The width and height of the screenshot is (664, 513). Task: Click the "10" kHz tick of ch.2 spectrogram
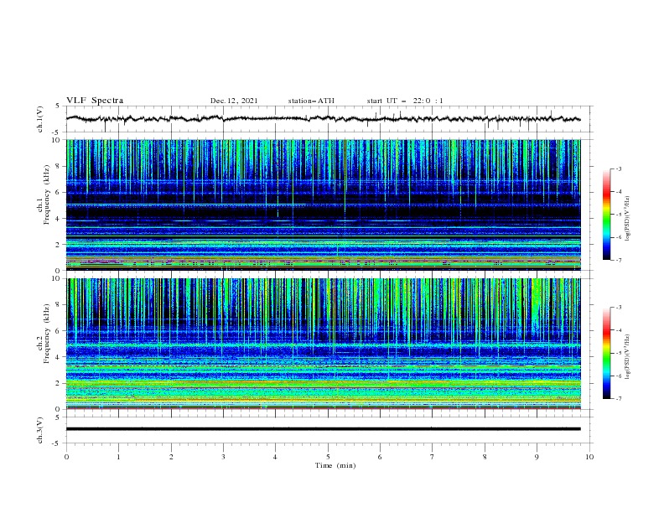pyautogui.click(x=56, y=278)
